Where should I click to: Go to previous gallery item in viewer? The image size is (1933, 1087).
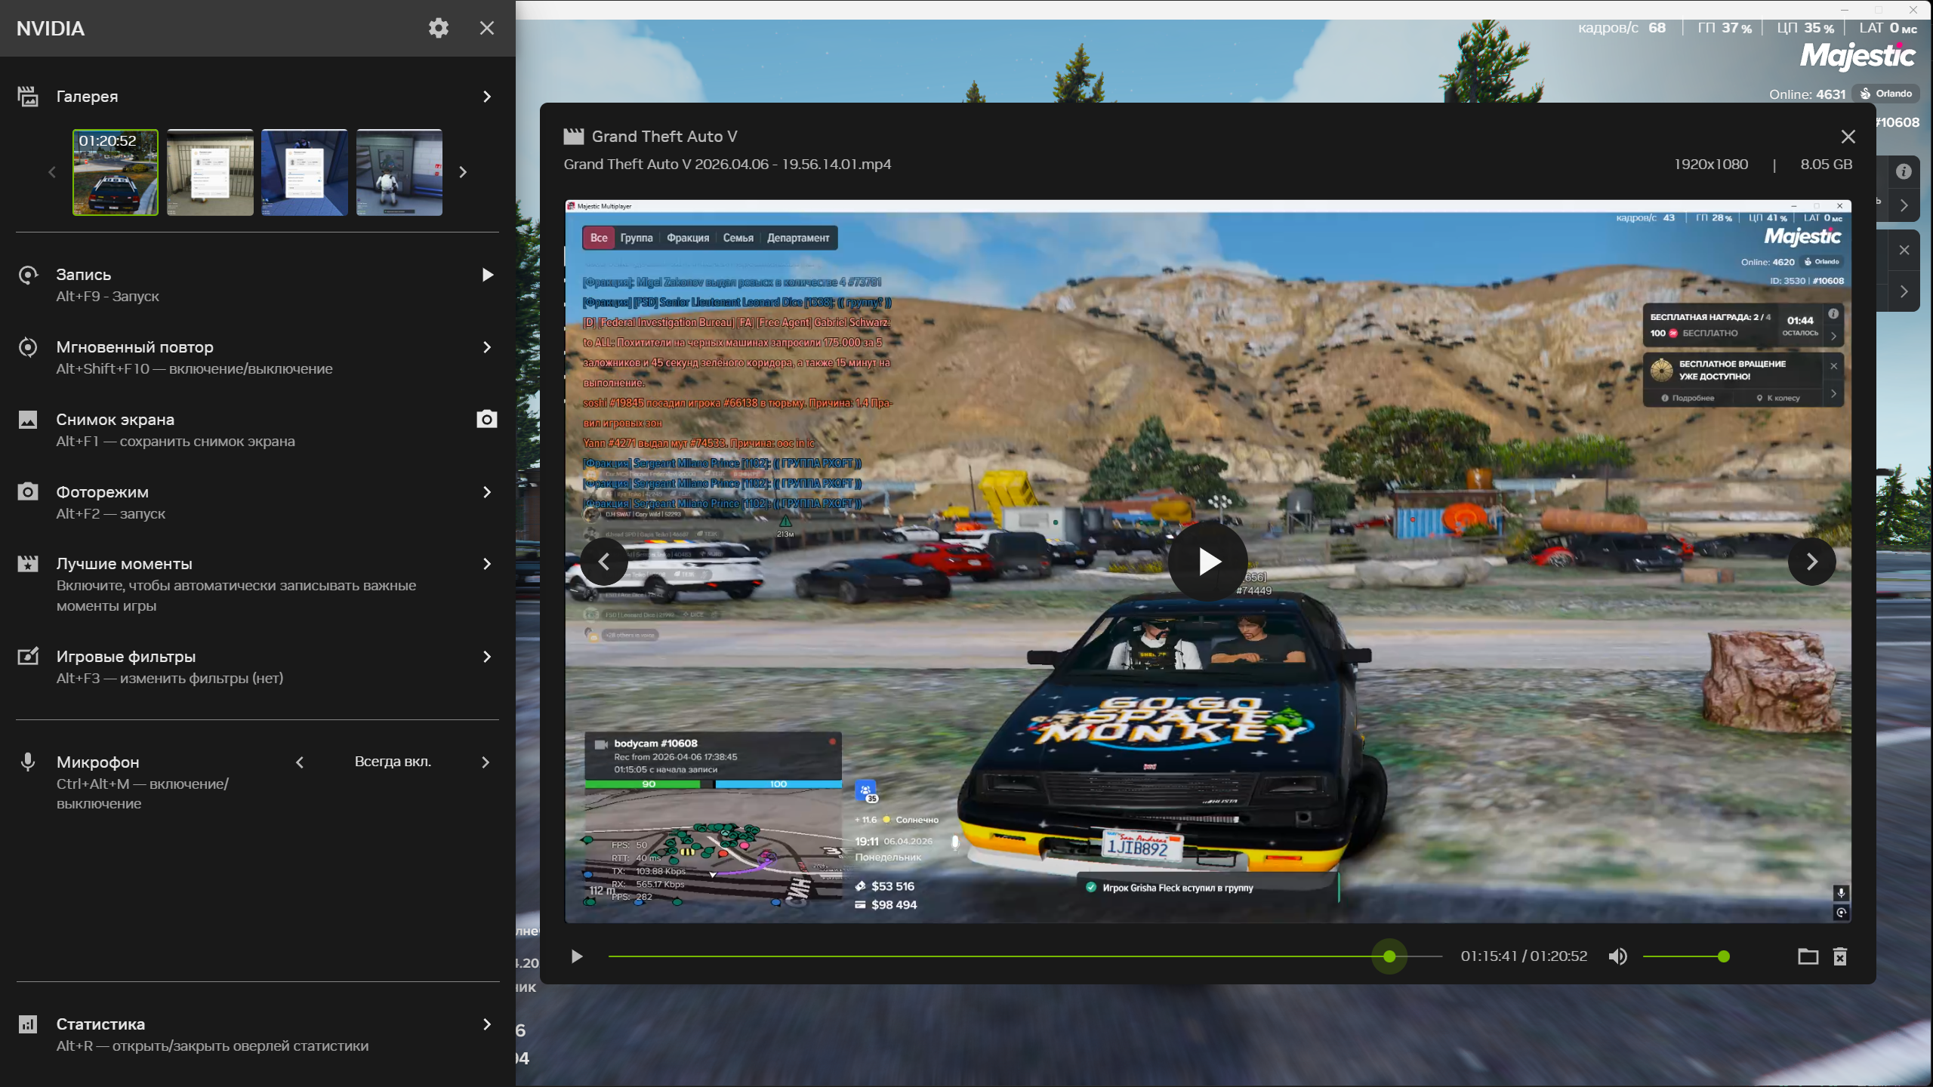click(604, 562)
